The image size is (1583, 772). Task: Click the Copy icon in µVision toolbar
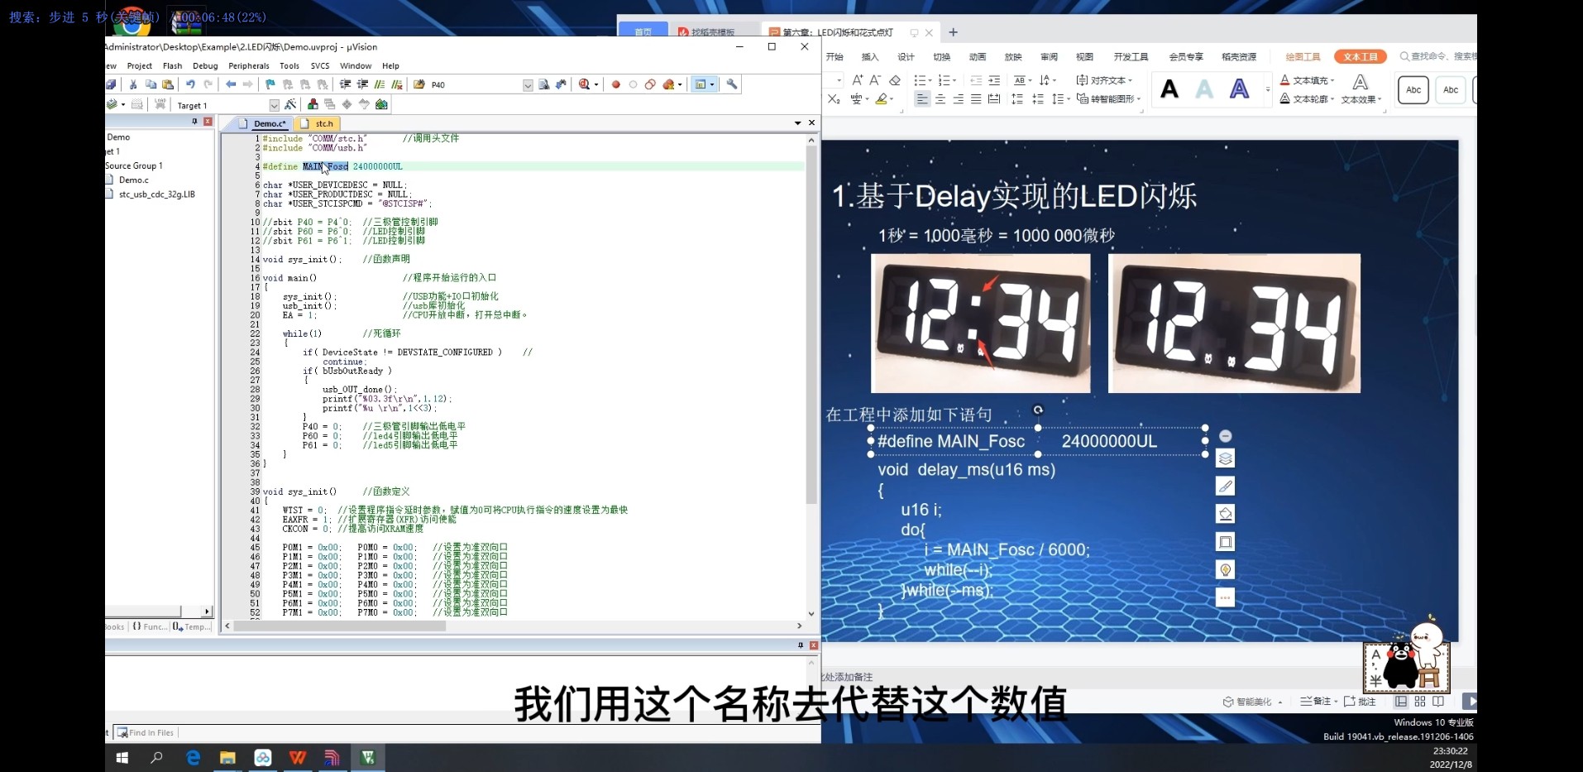coord(151,84)
